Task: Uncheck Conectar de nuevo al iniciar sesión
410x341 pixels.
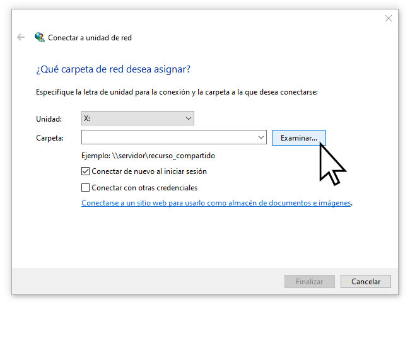Action: (x=86, y=171)
